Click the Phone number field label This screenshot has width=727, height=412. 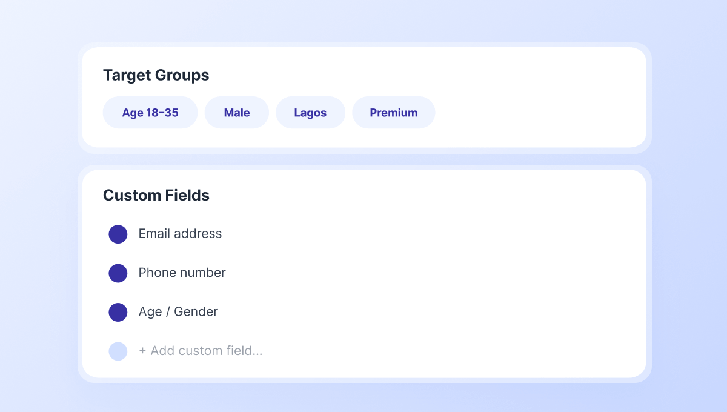click(182, 273)
